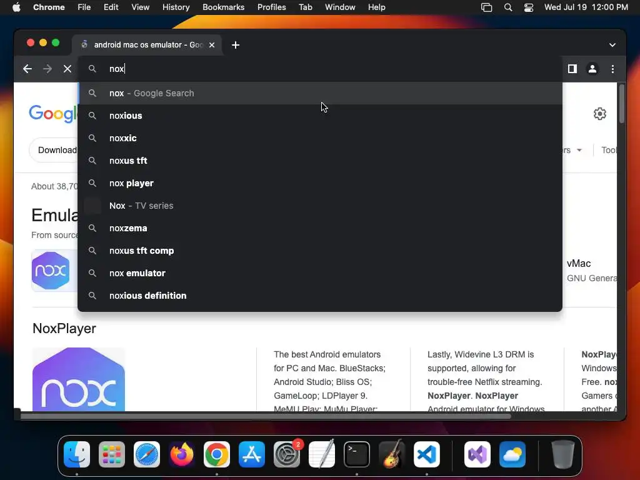The image size is (640, 480).
Task: Open the History menu
Action: (x=176, y=7)
